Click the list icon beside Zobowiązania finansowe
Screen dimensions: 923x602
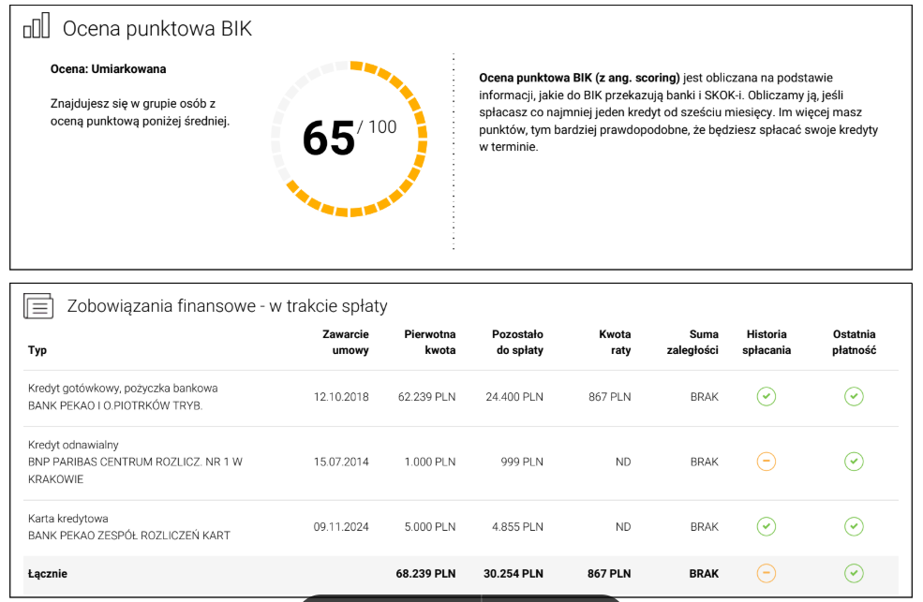[x=38, y=306]
